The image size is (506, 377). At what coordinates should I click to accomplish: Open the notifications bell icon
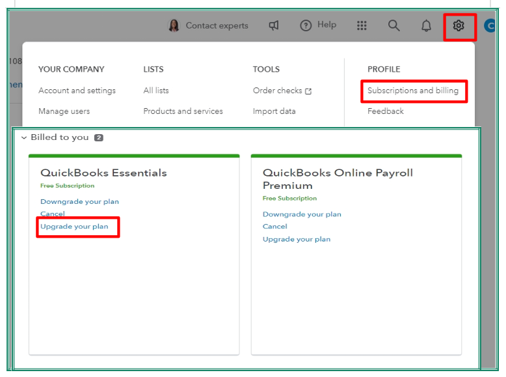point(426,25)
